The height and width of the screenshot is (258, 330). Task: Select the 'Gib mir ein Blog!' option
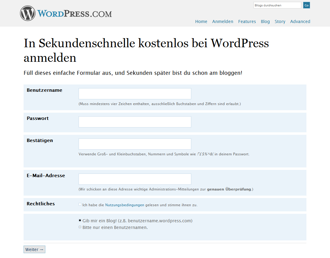pos(80,220)
